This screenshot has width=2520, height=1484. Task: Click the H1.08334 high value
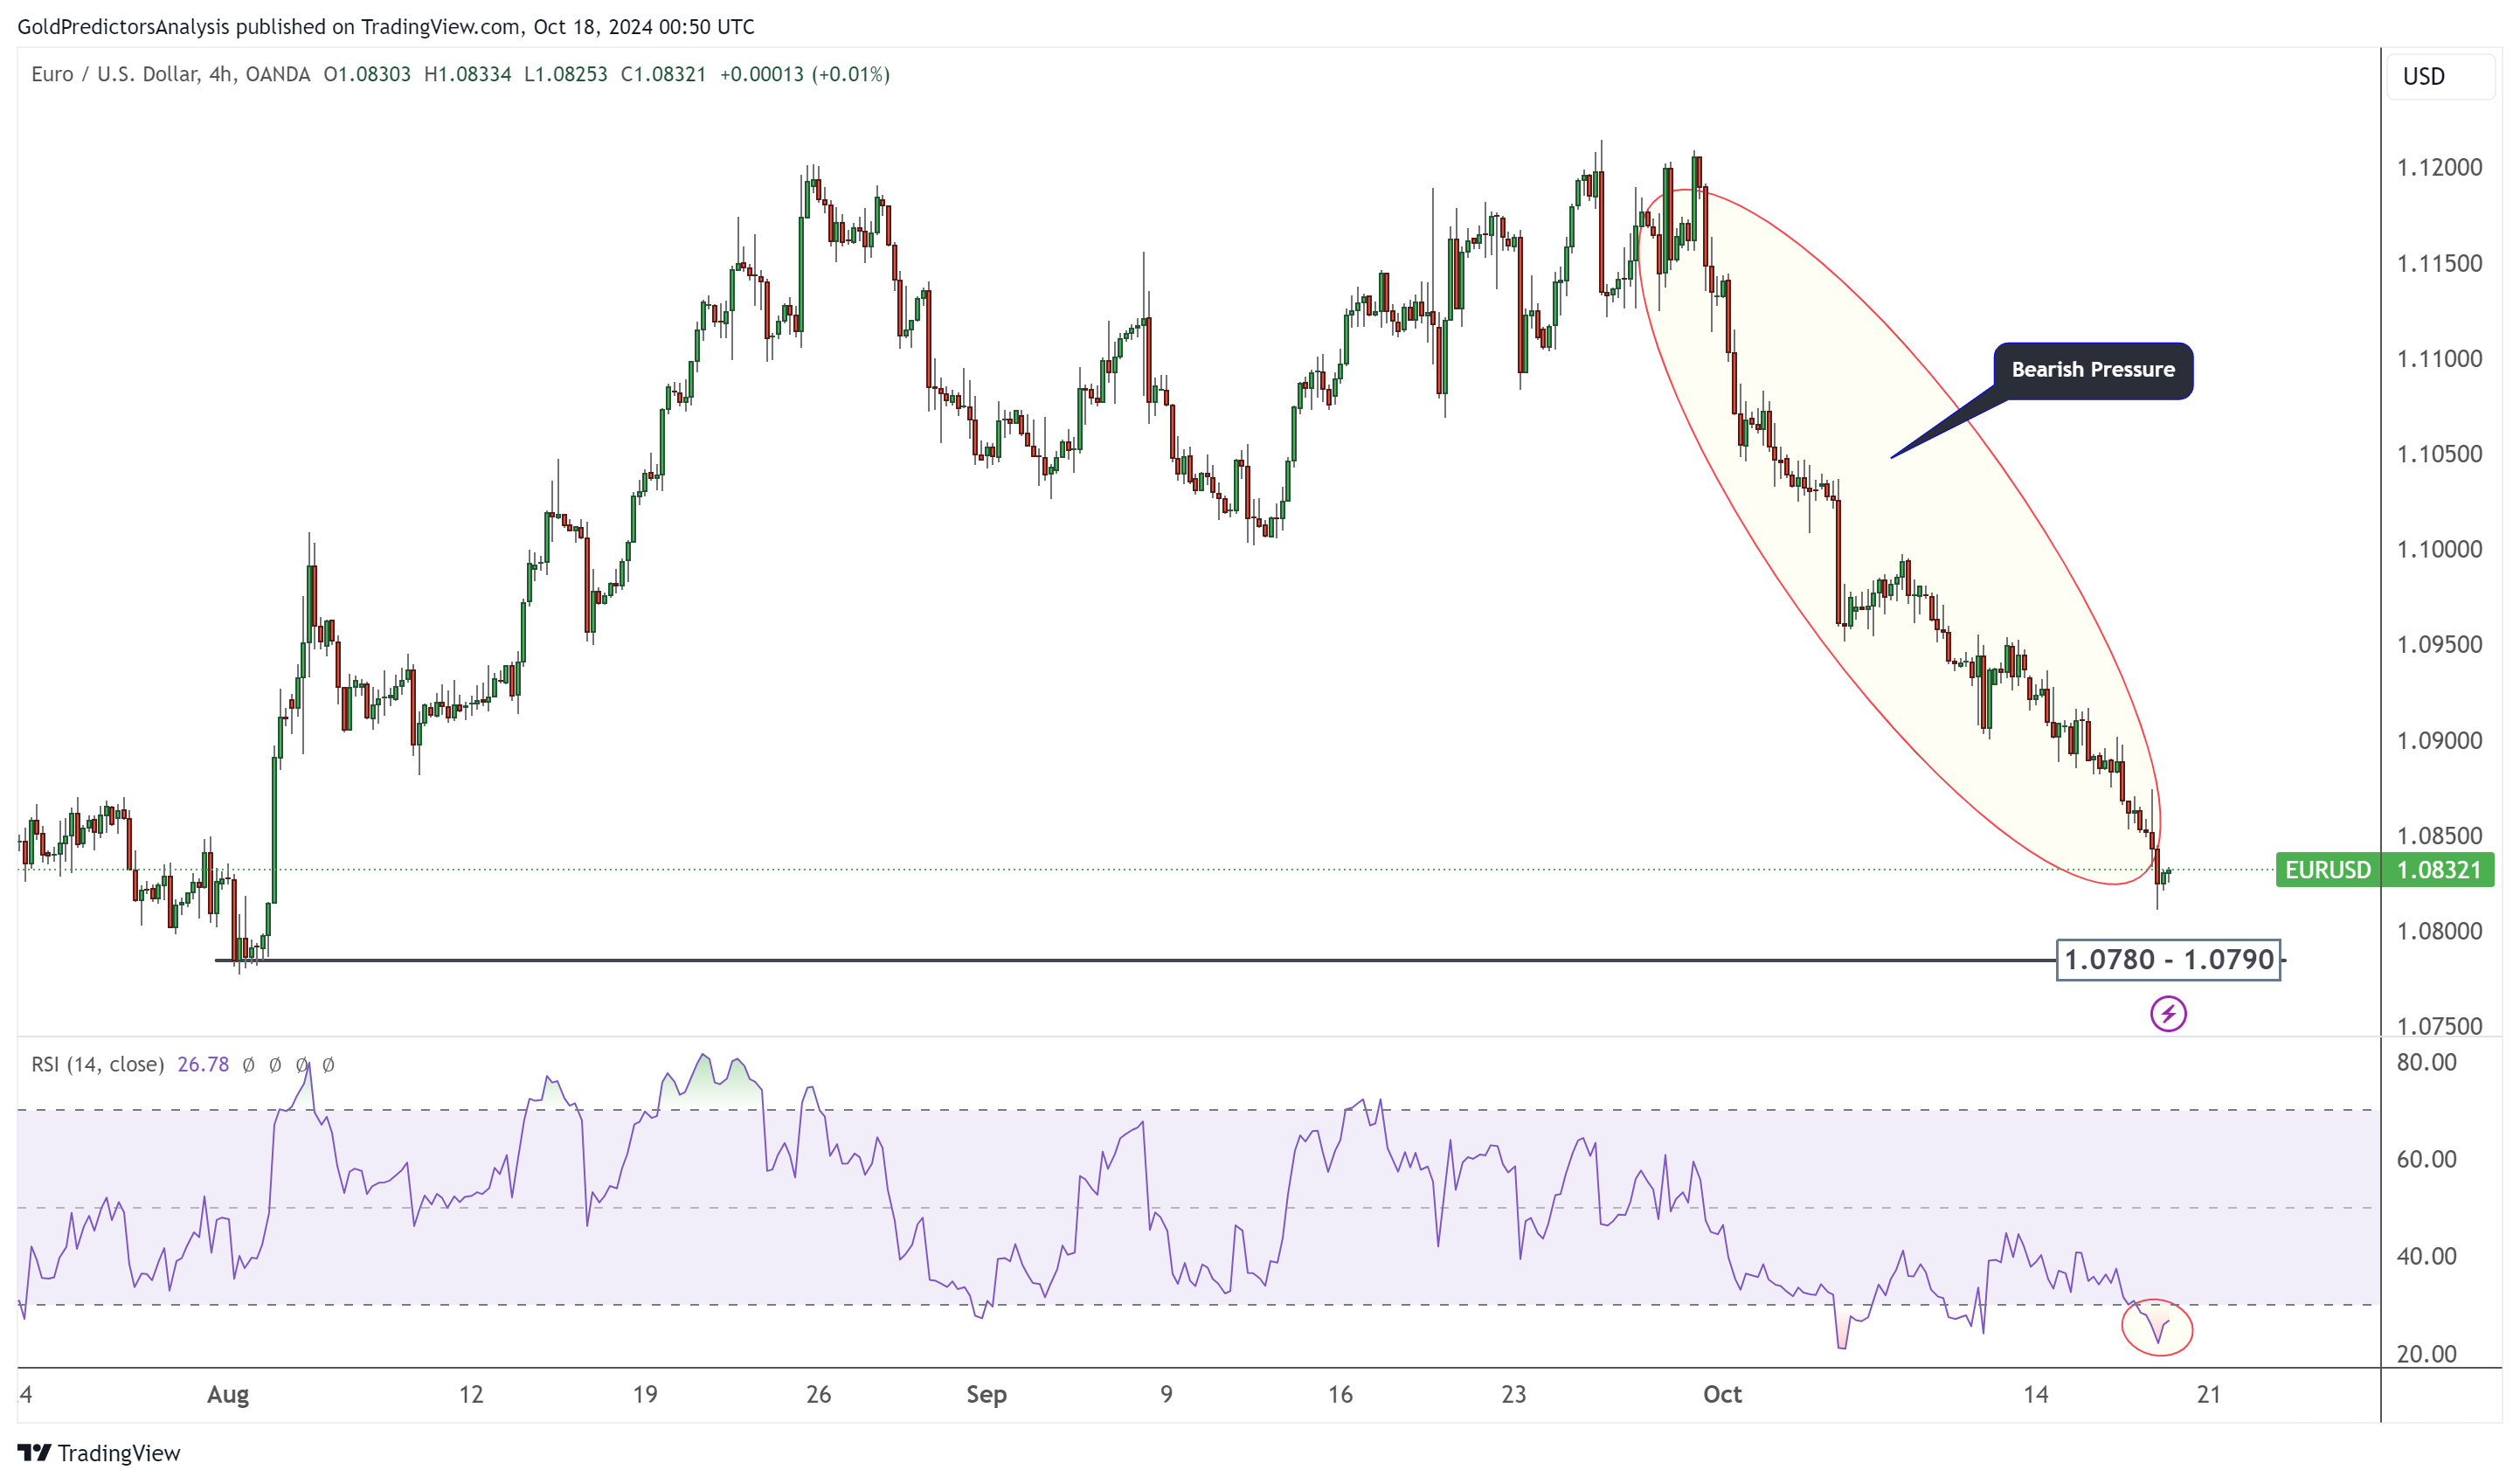pyautogui.click(x=467, y=74)
